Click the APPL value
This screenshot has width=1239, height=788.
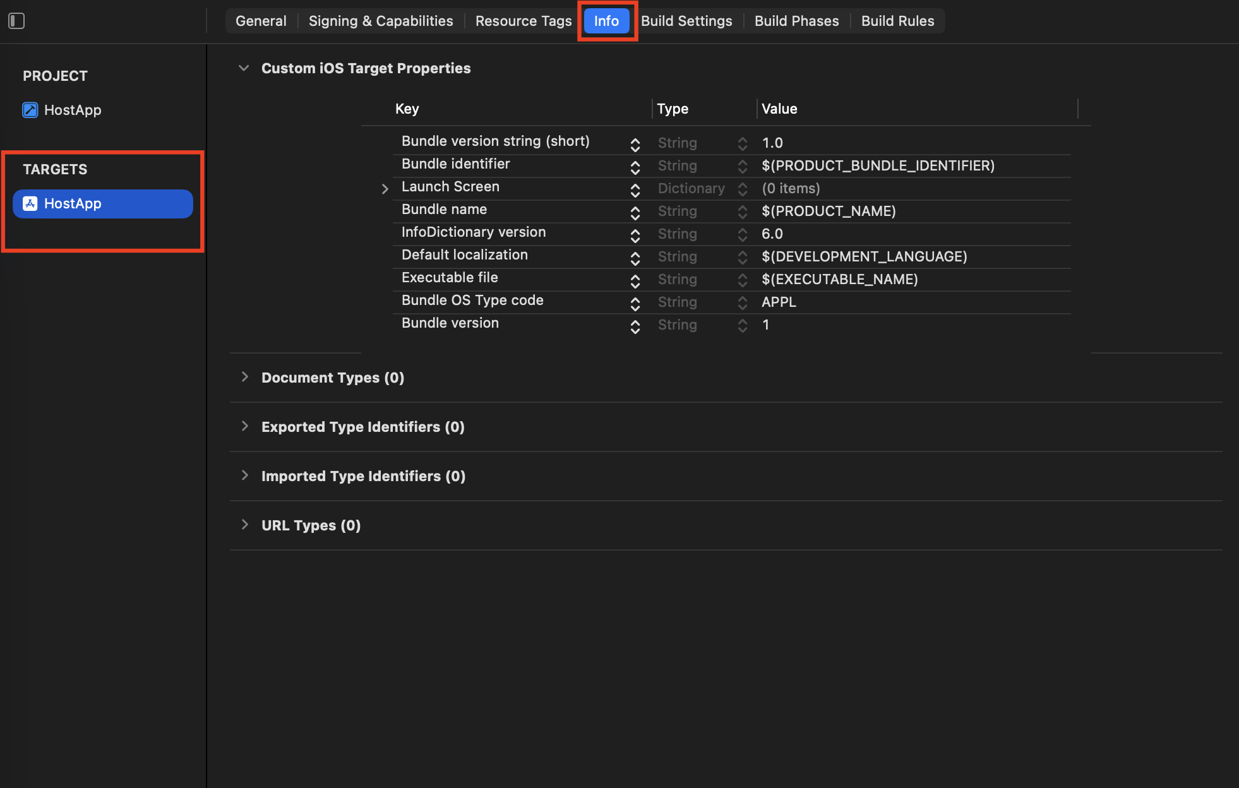coord(779,302)
